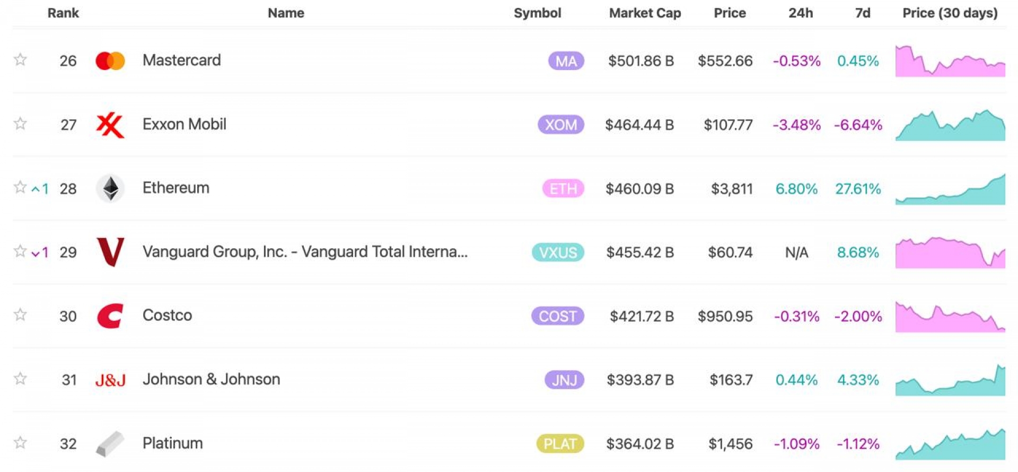The height and width of the screenshot is (472, 1018).
Task: Select the Price column header
Action: (x=730, y=13)
